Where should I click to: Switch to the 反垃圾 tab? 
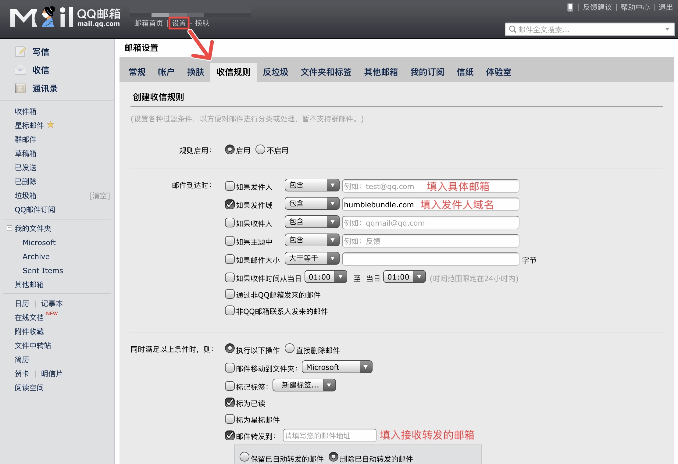point(275,72)
